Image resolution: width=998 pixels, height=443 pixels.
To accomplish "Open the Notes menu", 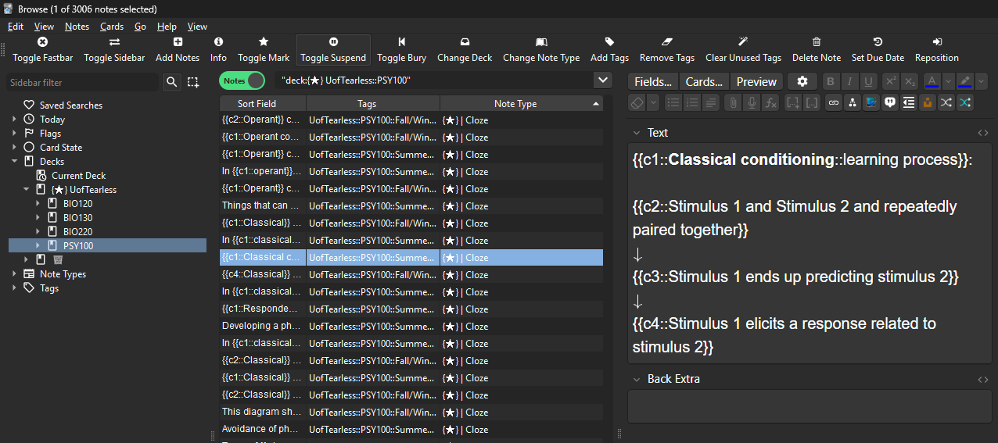I will [x=77, y=27].
